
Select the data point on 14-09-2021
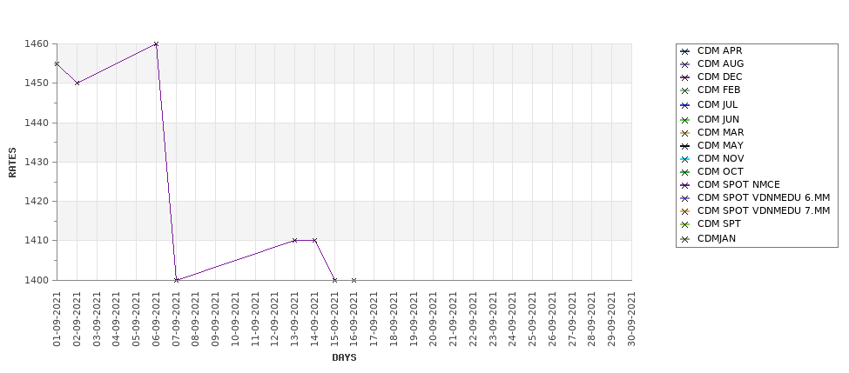(x=314, y=240)
